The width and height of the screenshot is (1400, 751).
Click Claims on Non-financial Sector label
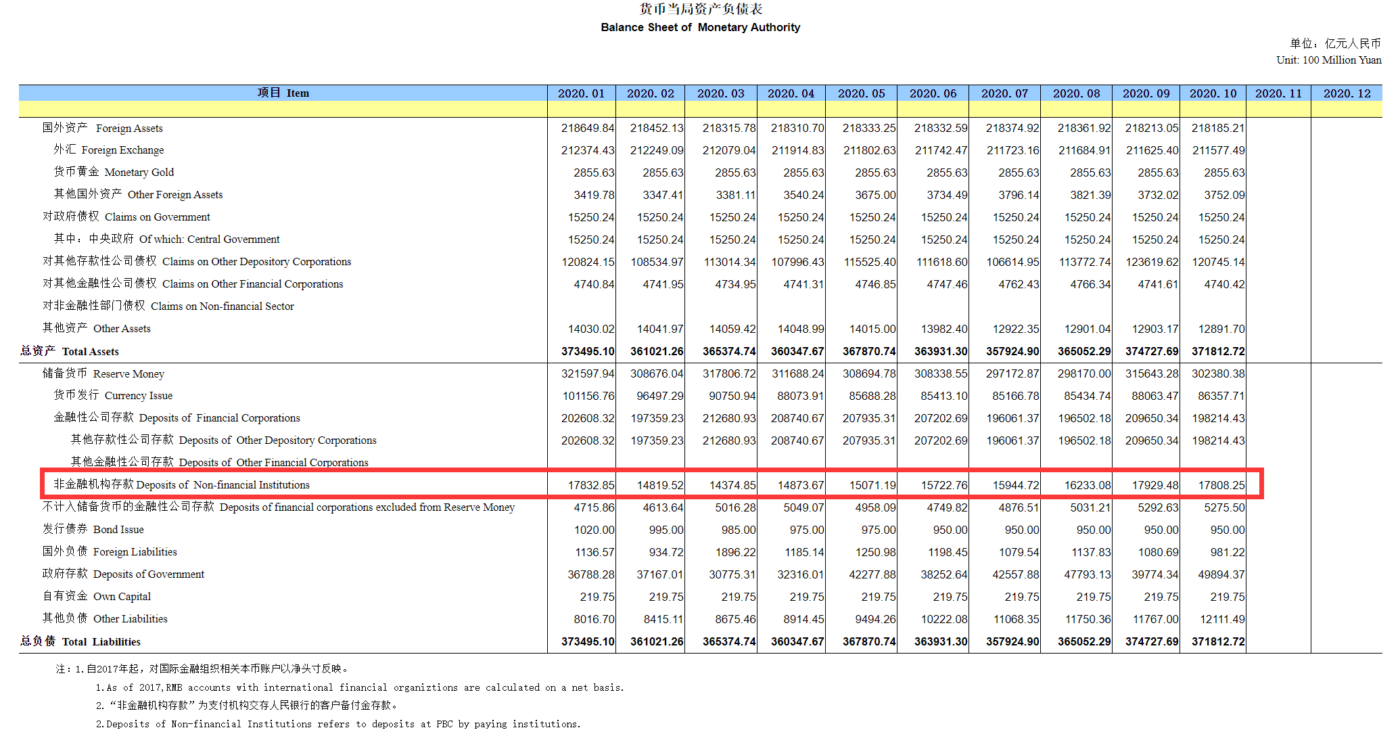(168, 306)
